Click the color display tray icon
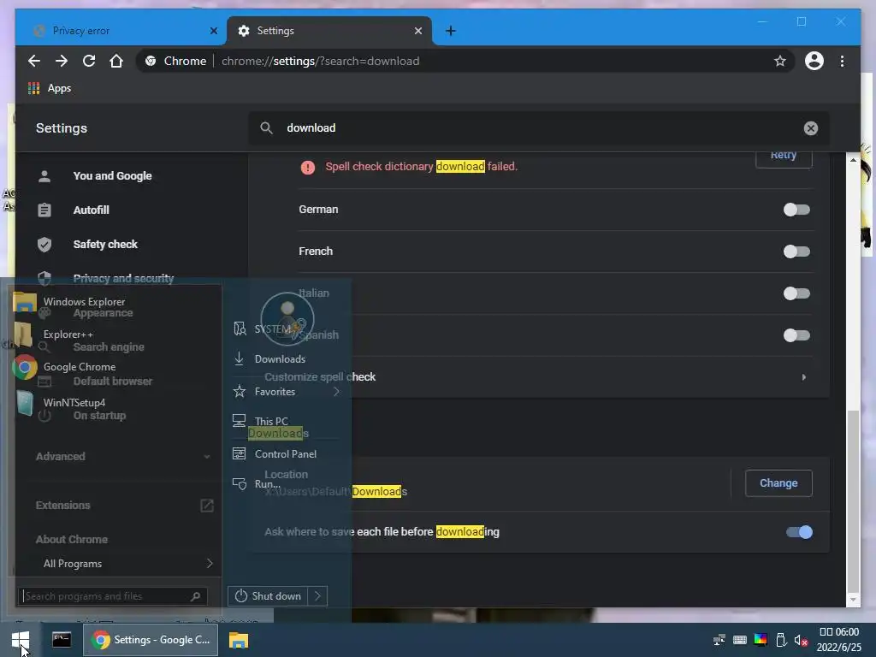This screenshot has width=876, height=657. 761,640
